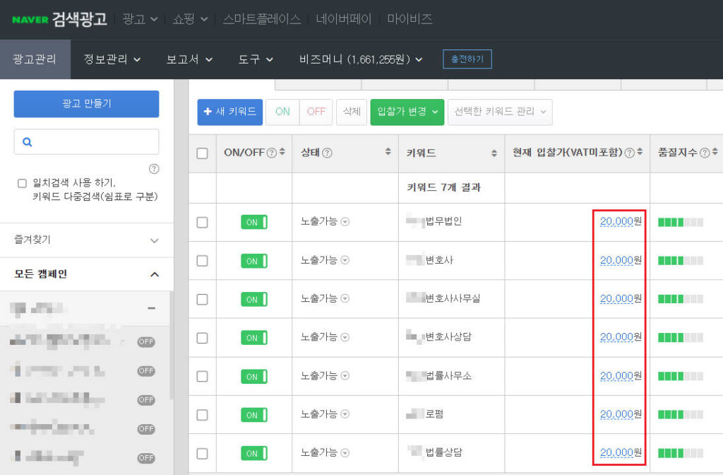The image size is (723, 475).
Task: Sort by ON/OFF column arrows
Action: pyautogui.click(x=282, y=152)
